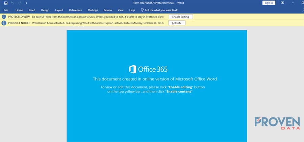This screenshot has height=142, width=304.
Task: Click the 'This document created in online version' text
Action: (155, 79)
